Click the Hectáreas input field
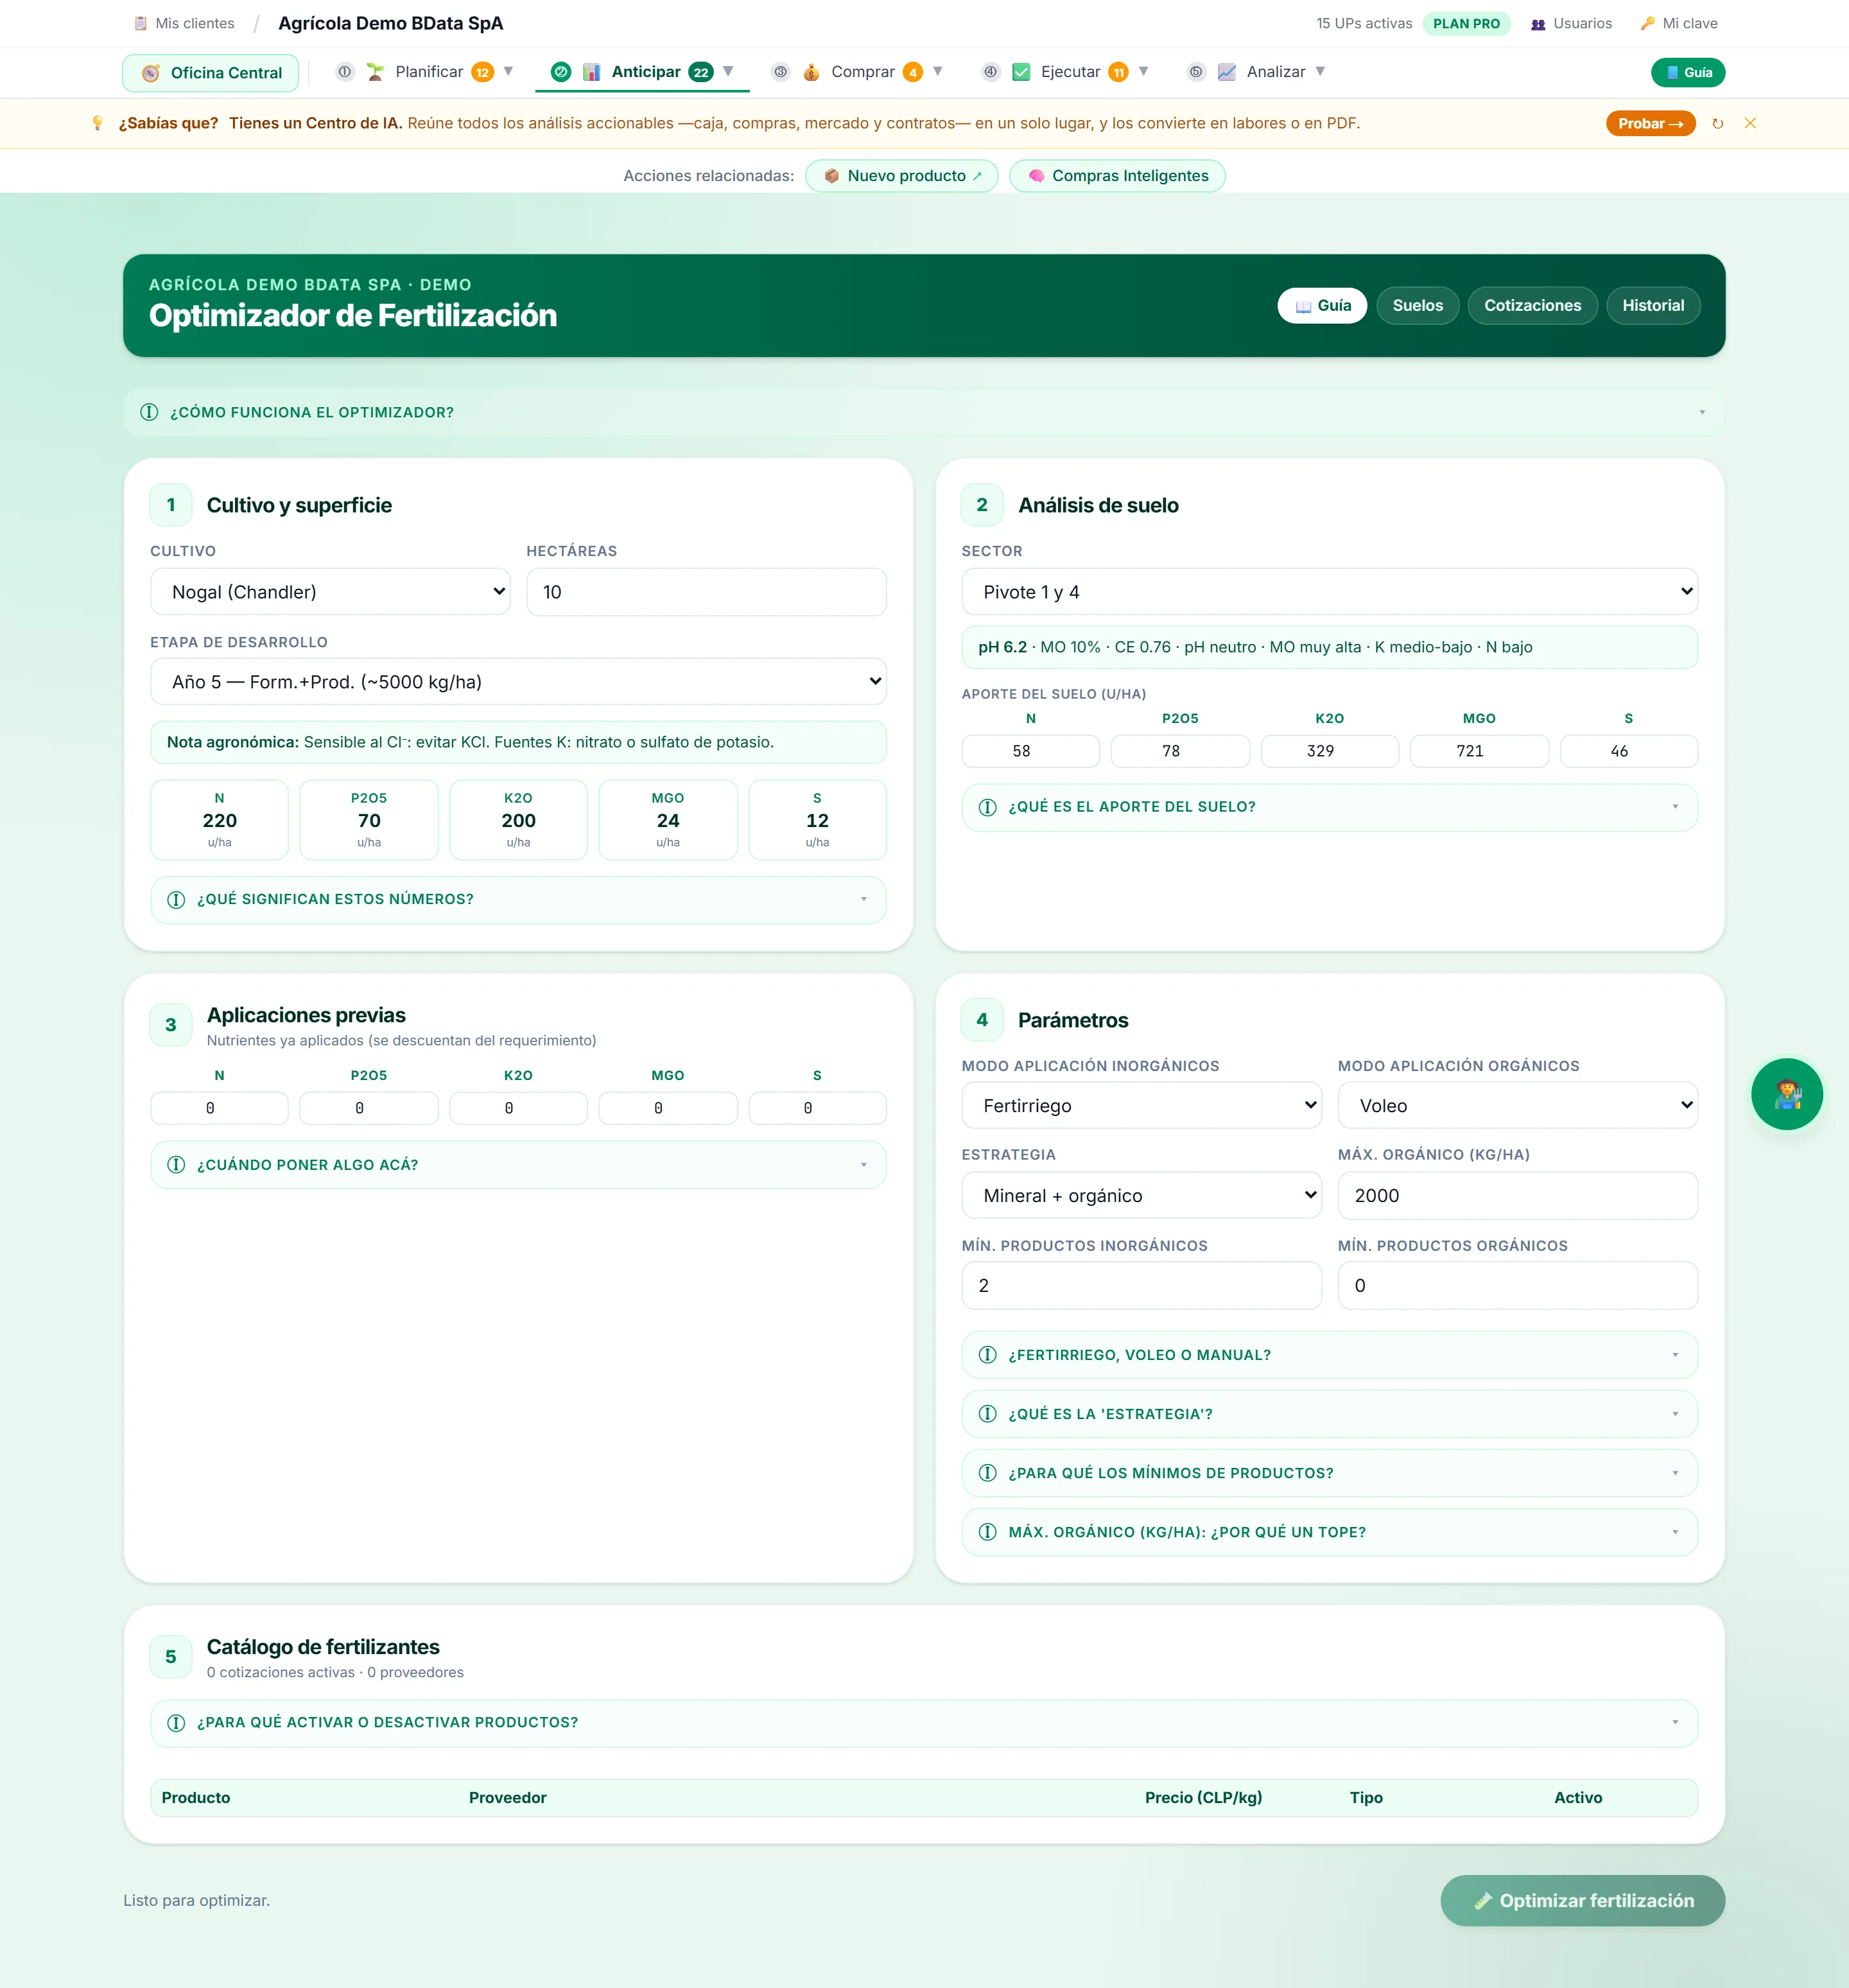This screenshot has height=1988, width=1849. [706, 592]
